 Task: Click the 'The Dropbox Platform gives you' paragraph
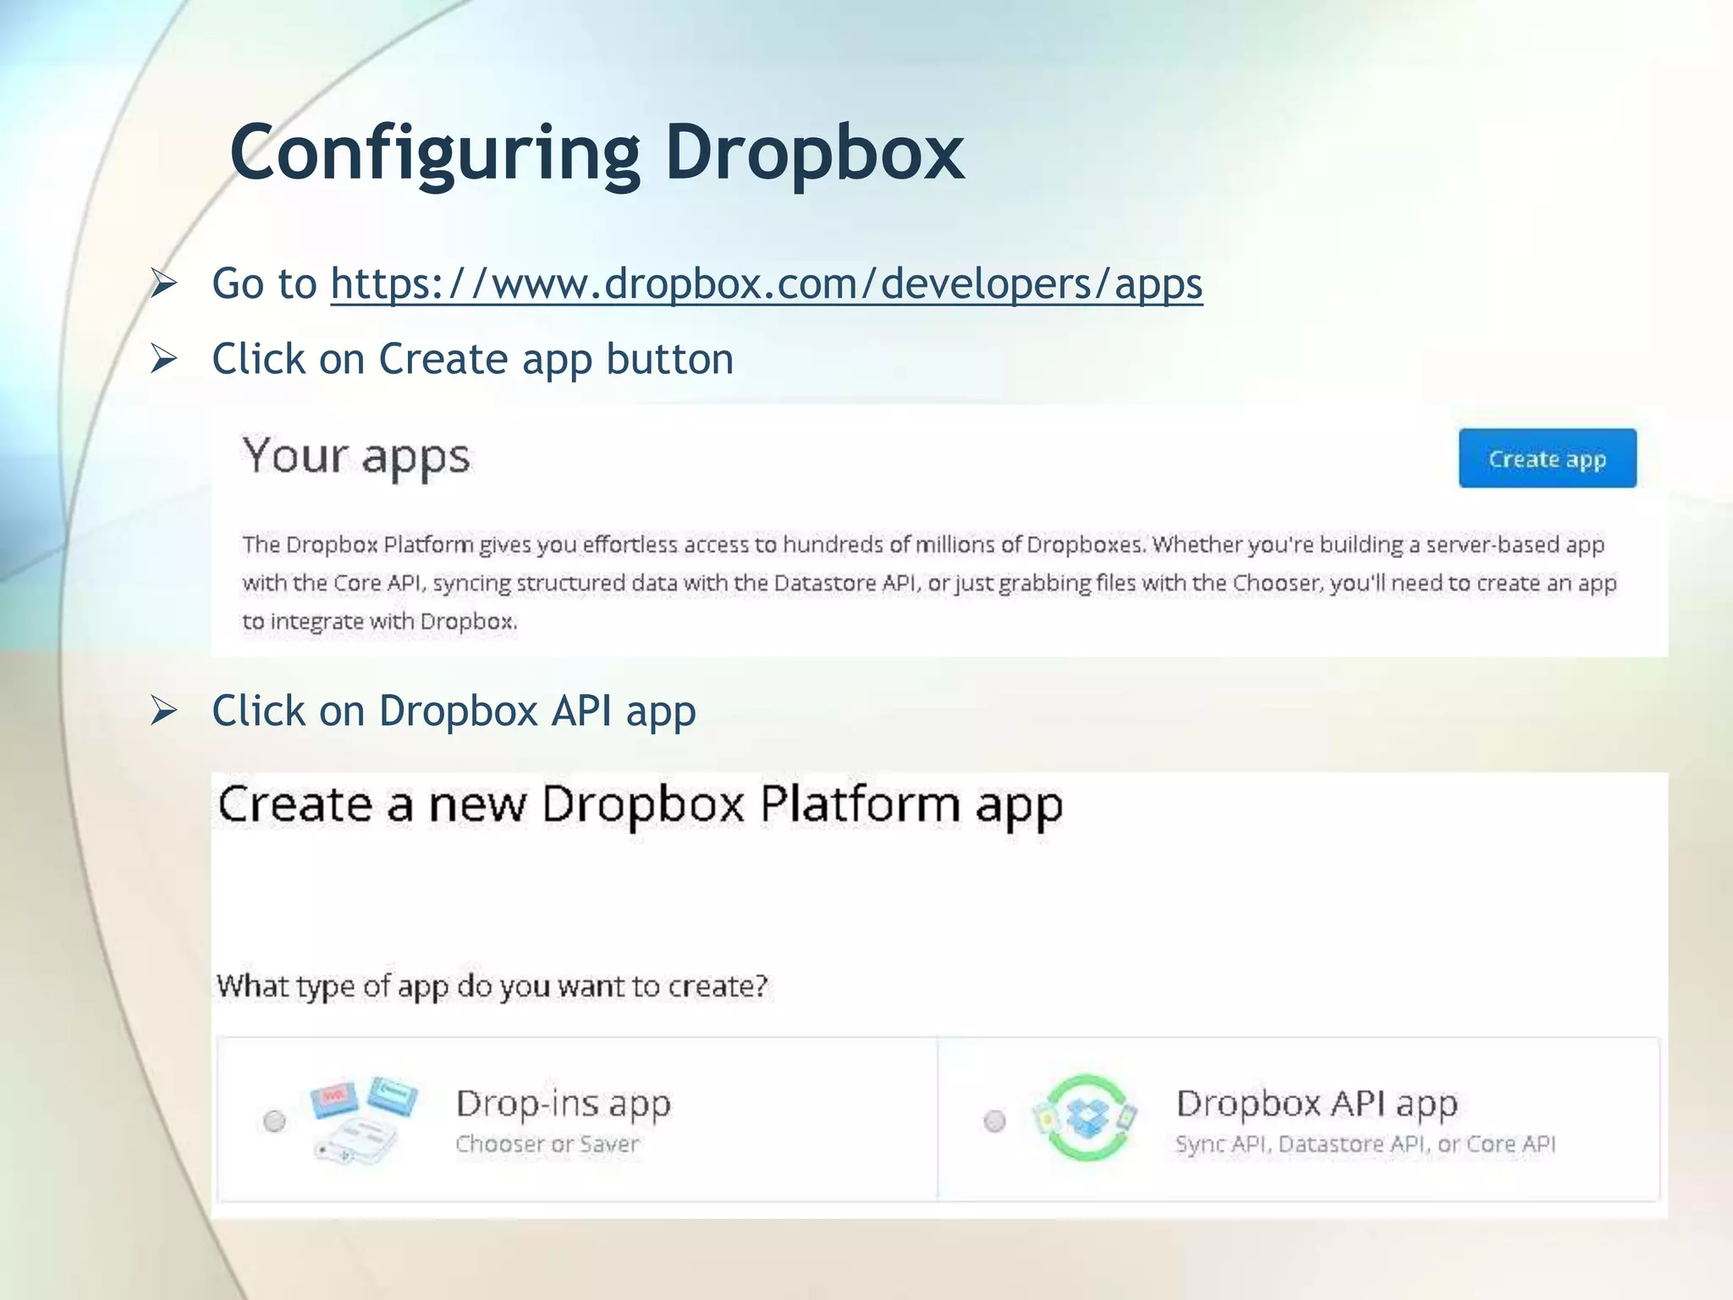pyautogui.click(x=929, y=582)
